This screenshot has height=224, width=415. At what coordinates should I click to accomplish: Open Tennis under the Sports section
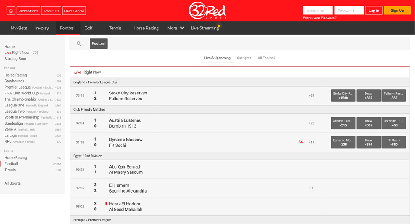point(33,170)
